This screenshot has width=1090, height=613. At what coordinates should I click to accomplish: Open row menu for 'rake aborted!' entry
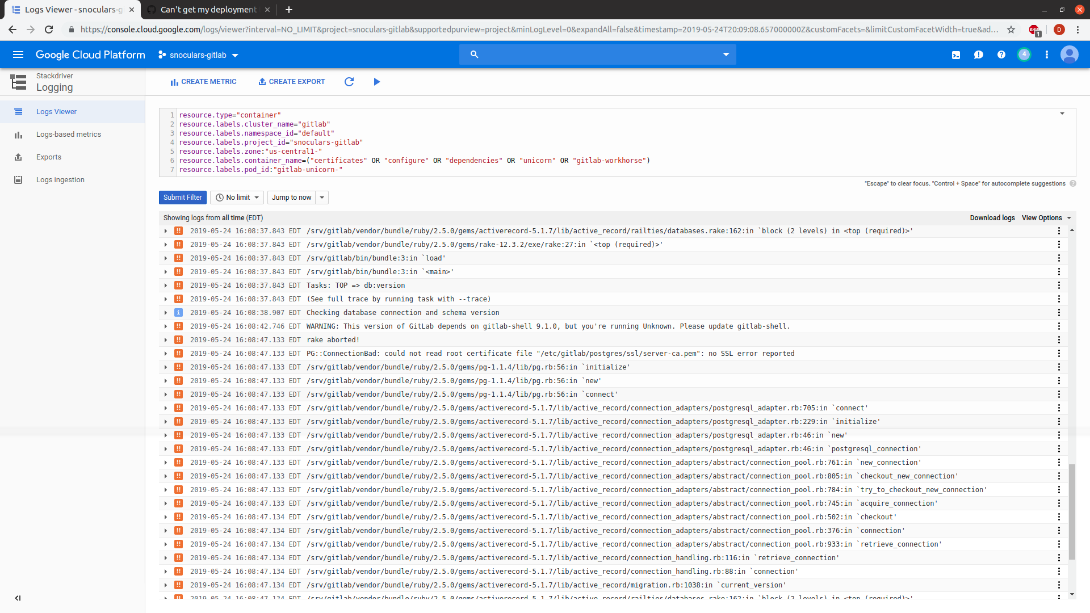pos(1059,340)
